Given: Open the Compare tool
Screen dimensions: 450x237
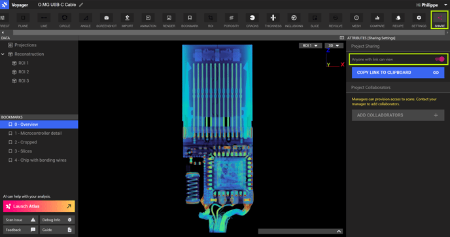Looking at the screenshot, I should (x=377, y=20).
